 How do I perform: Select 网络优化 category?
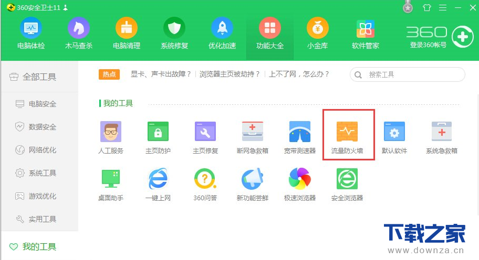[36, 150]
